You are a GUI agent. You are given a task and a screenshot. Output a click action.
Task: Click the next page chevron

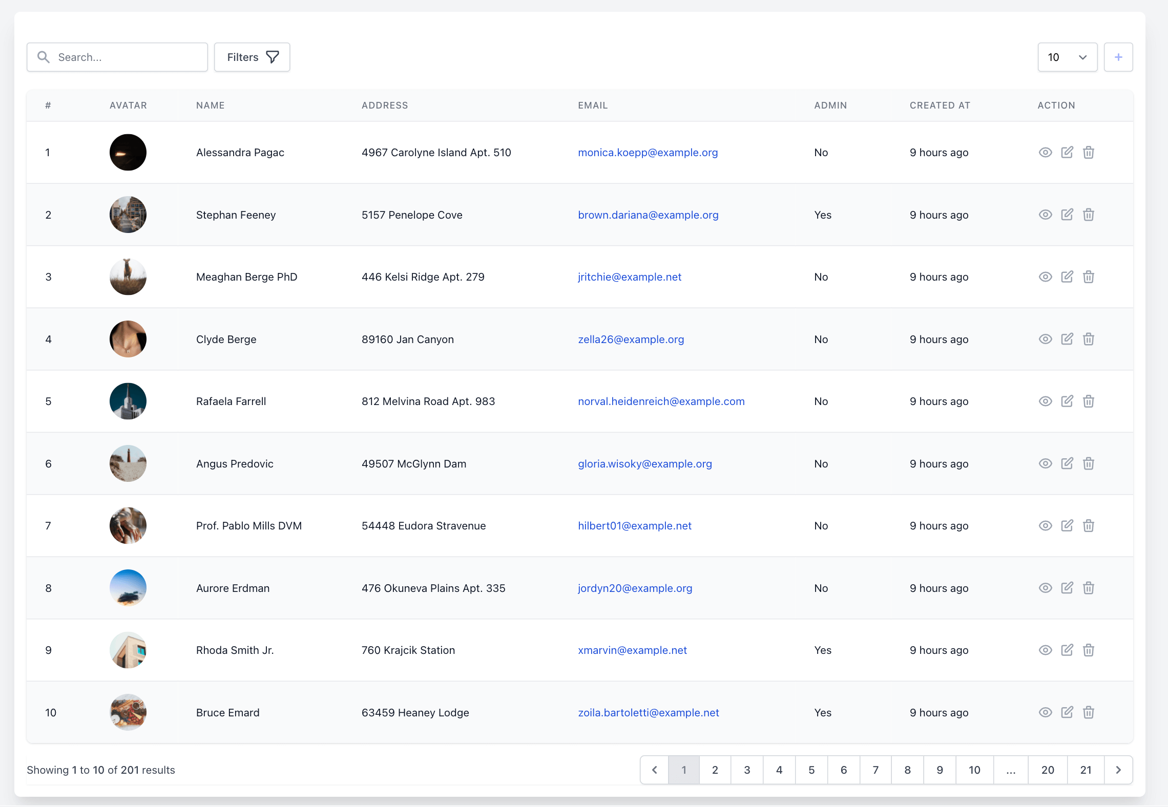click(x=1118, y=770)
